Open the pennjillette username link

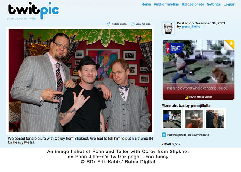pos(191,27)
